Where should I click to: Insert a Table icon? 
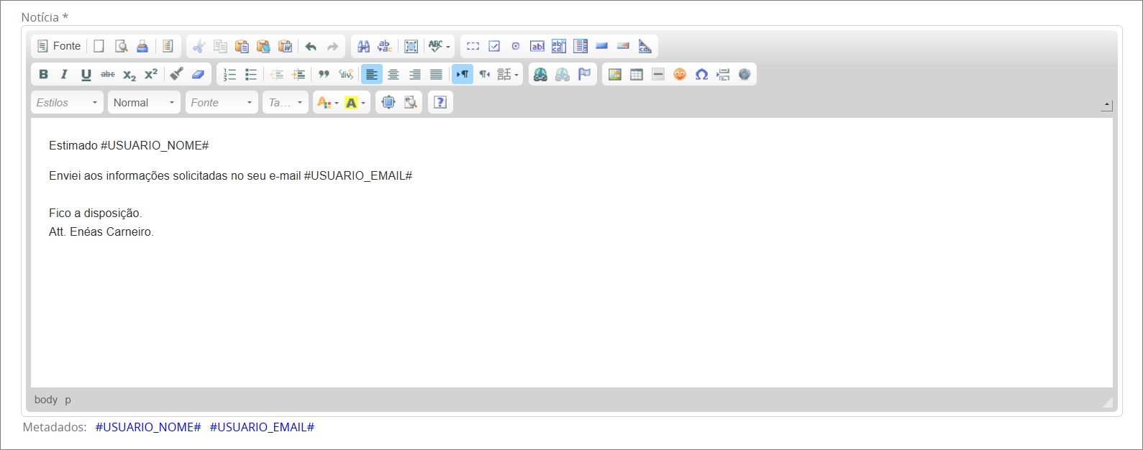click(x=637, y=74)
